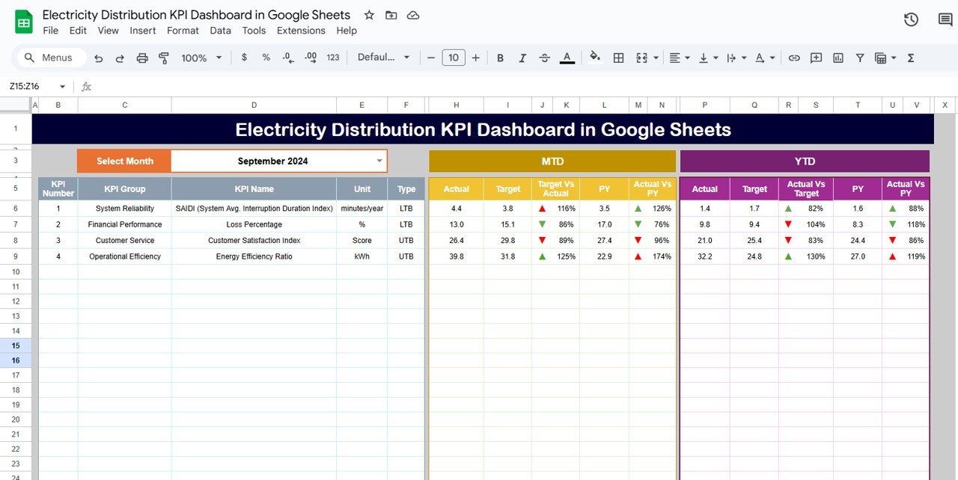Click the Insert link icon
Image resolution: width=958 pixels, height=480 pixels.
pyautogui.click(x=794, y=58)
